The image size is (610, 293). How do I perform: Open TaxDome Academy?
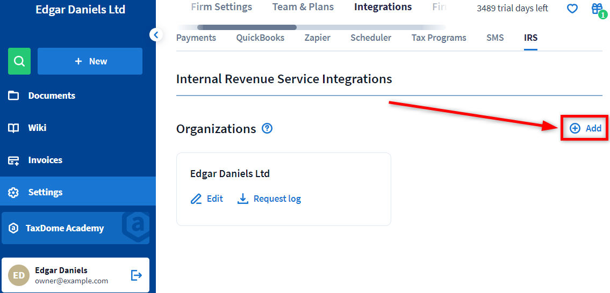tap(75, 228)
